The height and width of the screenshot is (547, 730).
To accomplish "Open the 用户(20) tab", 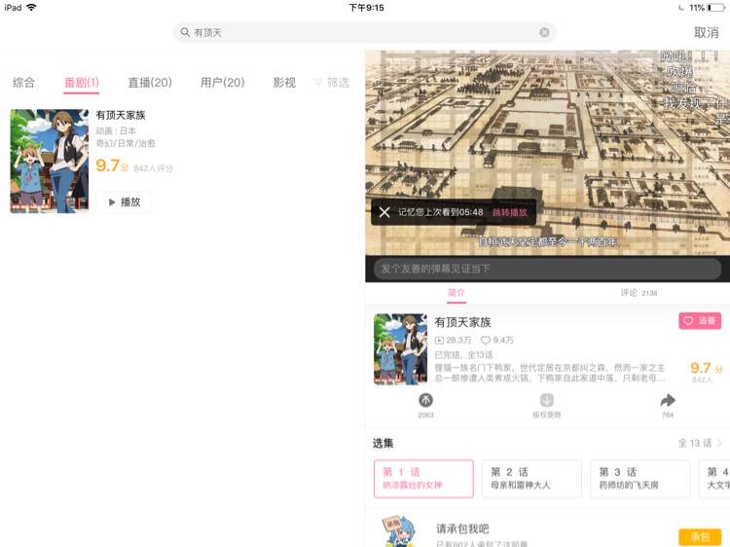I will pos(222,83).
